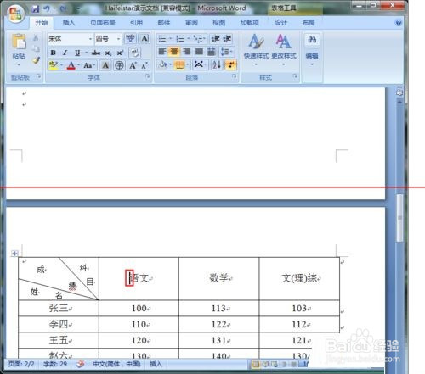This screenshot has width=425, height=374.
Task: Open the Font (字体) dialog launcher
Action: pos(147,76)
